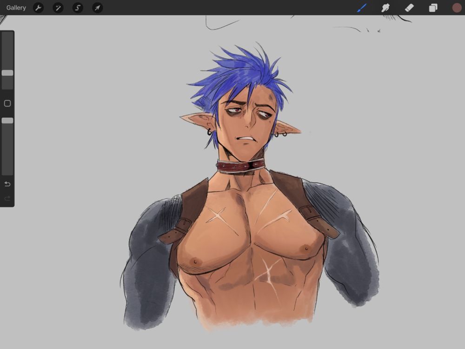
Task: Select the Smudge tool
Action: click(385, 8)
